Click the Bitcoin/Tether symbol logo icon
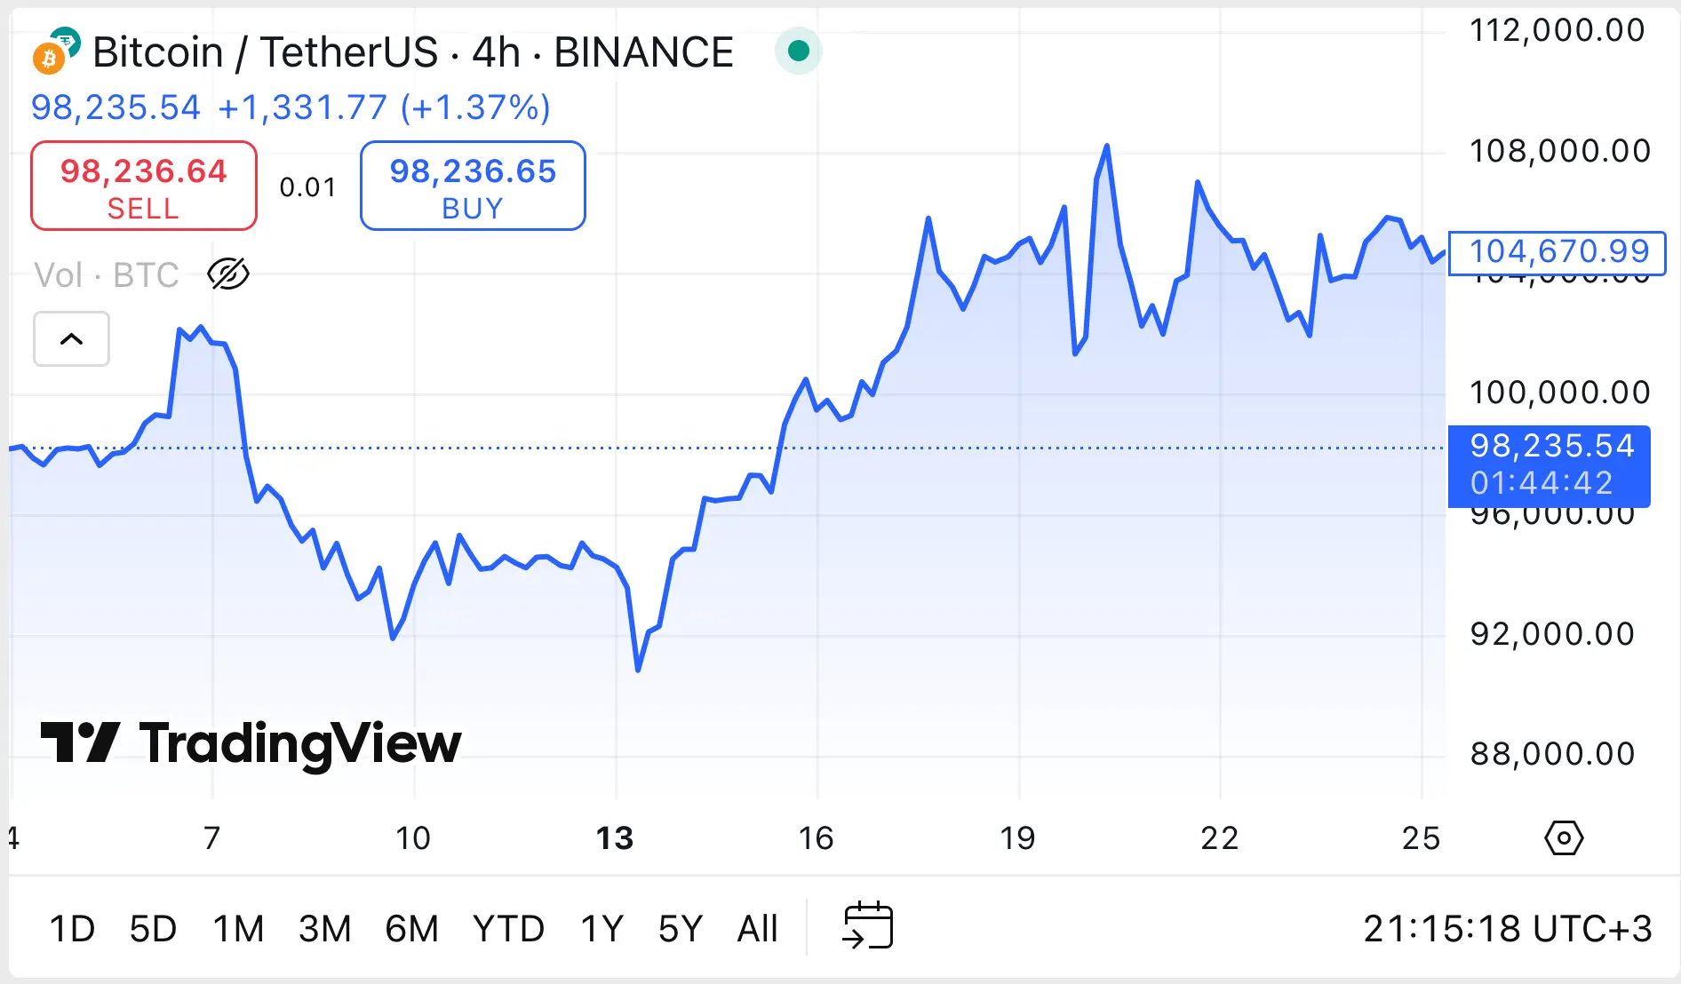 (x=56, y=51)
